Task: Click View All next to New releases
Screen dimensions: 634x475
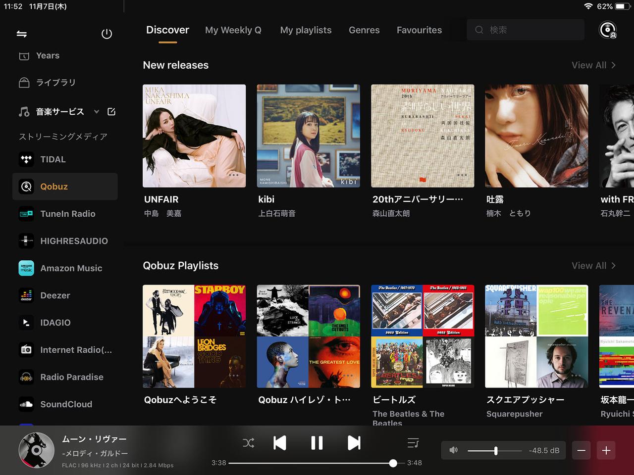Action: [593, 65]
